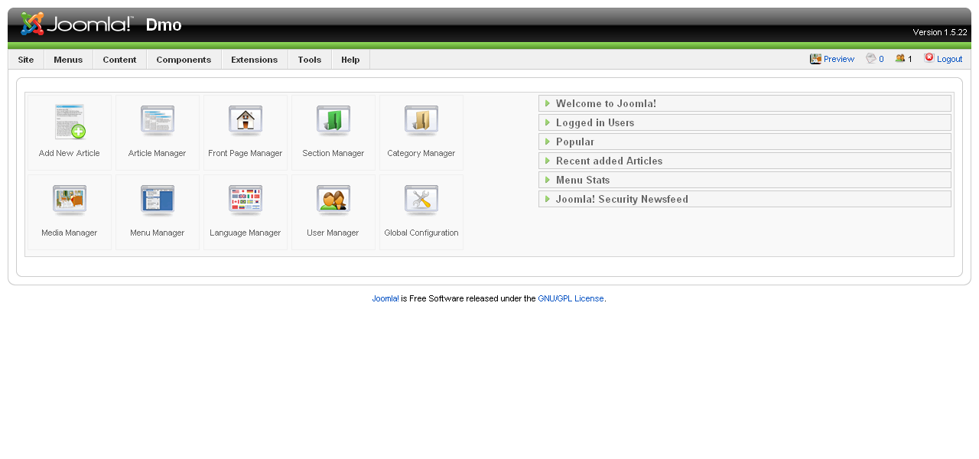Follow the GNU/GPL License link
This screenshot has height=459, width=979.
coord(571,298)
